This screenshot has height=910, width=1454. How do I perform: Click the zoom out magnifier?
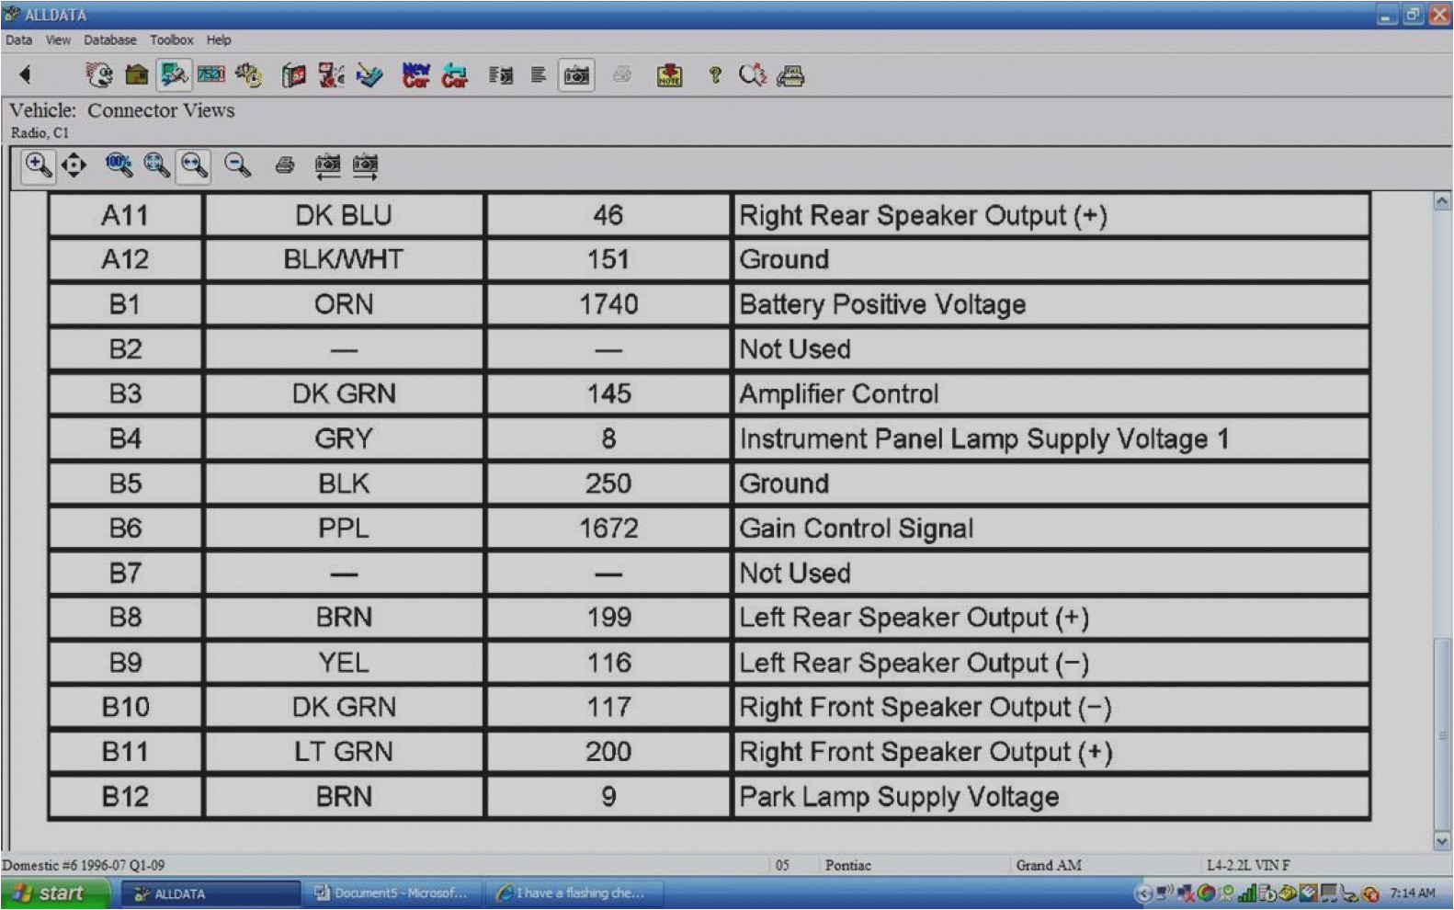[238, 165]
